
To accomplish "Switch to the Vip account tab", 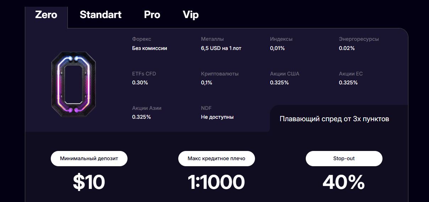I will coord(191,15).
